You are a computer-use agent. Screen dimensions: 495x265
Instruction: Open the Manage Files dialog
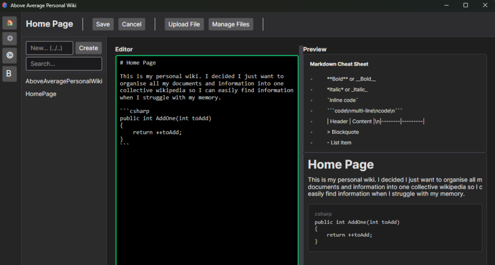pyautogui.click(x=231, y=24)
